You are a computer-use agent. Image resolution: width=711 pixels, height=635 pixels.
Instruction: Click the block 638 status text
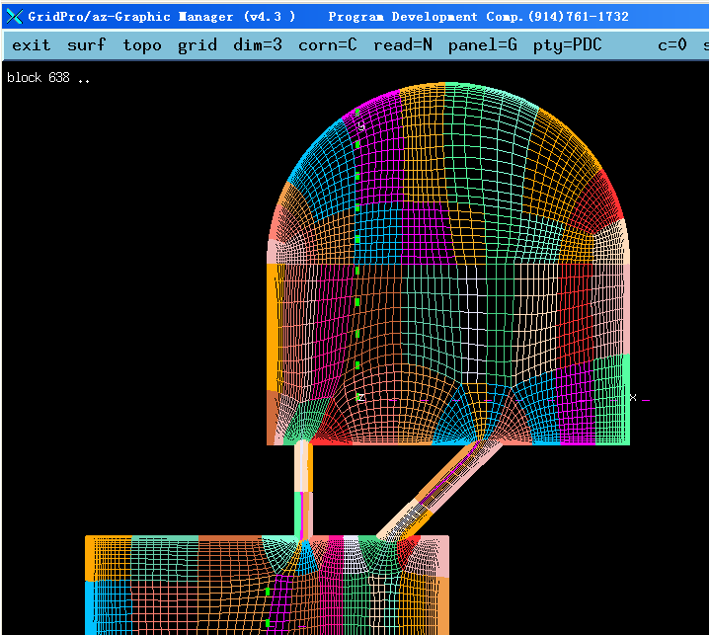[48, 78]
